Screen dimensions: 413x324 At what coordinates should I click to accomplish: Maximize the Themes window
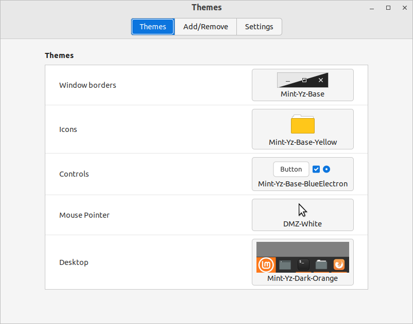point(388,8)
